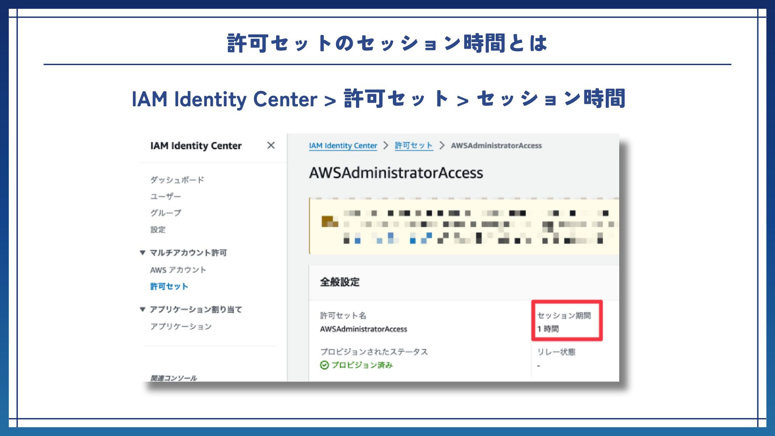Viewport: 775px width, 436px height.
Task: Open 設定 in the sidebar
Action: (158, 229)
